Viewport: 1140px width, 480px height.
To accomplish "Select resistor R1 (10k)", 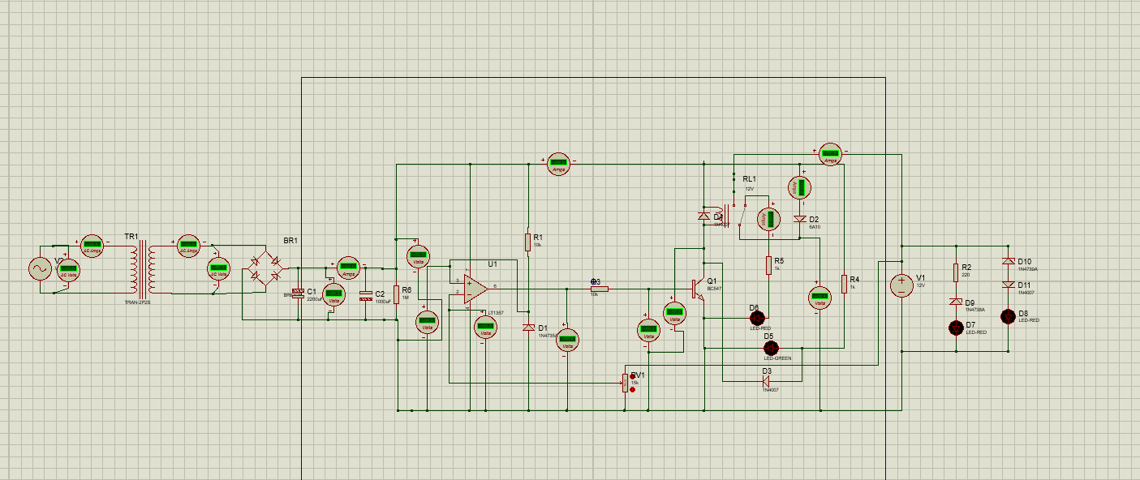I will pos(527,242).
